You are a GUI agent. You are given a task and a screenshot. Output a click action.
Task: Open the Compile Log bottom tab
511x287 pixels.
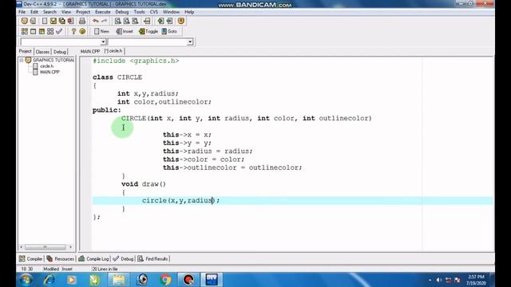[93, 258]
